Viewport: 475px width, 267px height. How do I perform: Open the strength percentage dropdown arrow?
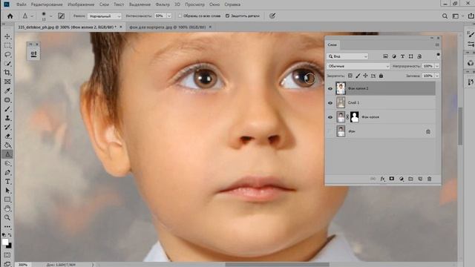tap(169, 16)
